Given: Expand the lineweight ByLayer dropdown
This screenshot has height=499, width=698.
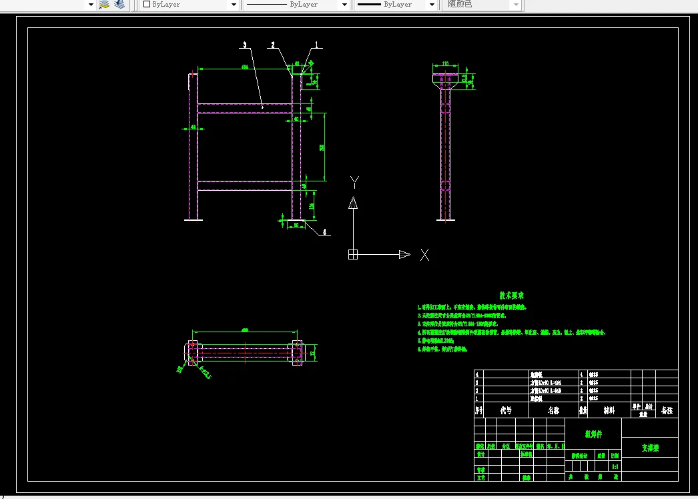Looking at the screenshot, I should click(x=432, y=5).
